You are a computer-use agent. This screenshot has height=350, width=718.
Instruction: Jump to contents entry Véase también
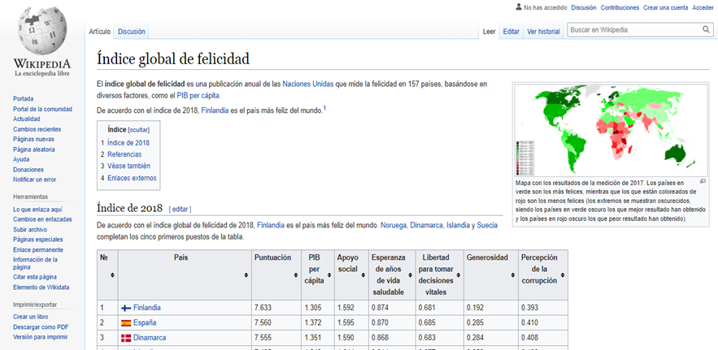pyautogui.click(x=128, y=166)
